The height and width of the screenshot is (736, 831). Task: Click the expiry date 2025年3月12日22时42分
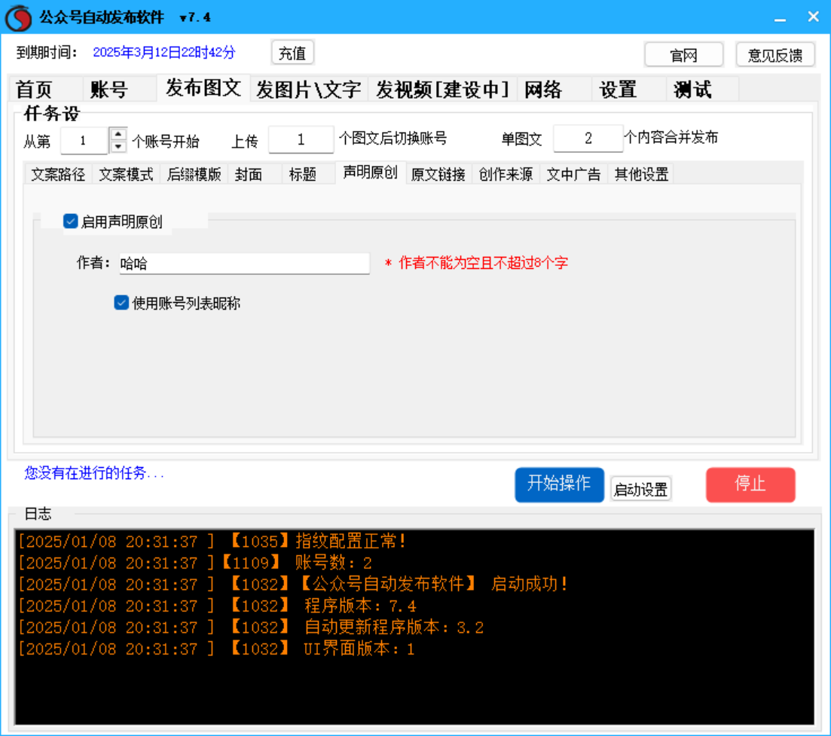164,53
